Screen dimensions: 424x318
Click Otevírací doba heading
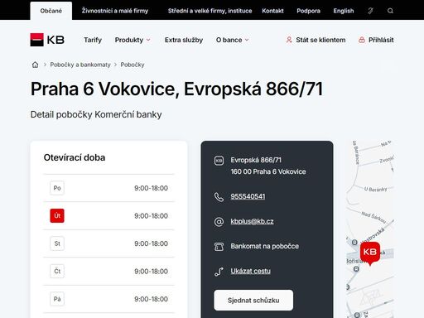(x=75, y=157)
